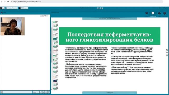This screenshot has width=169, height=95.
Task: Click the third small header icon
Action: [102, 8]
